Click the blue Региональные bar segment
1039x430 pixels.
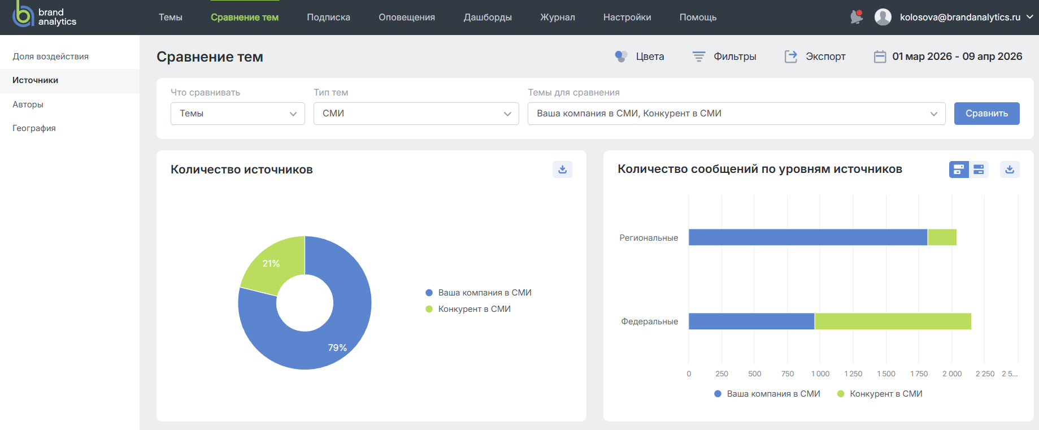pyautogui.click(x=808, y=237)
